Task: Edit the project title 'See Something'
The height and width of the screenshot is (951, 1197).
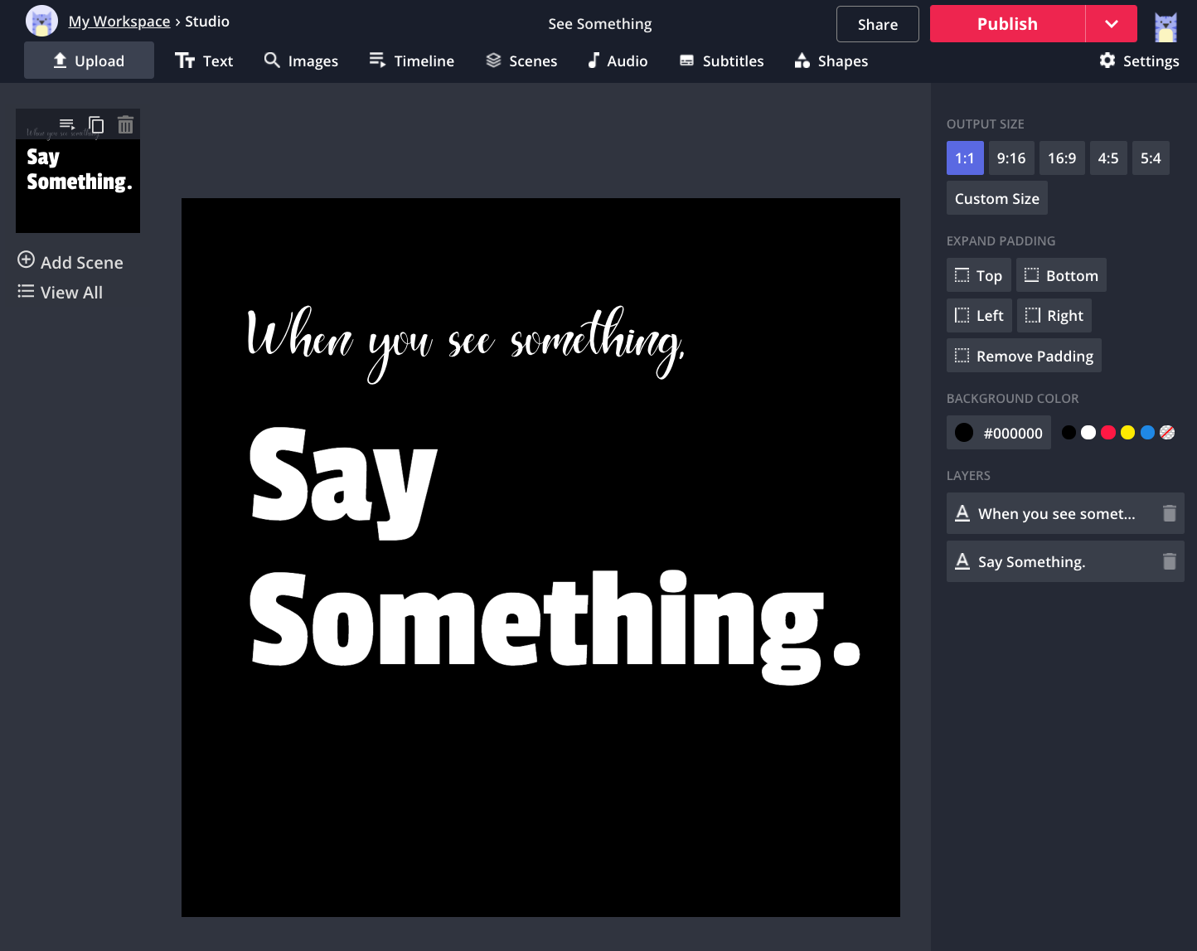Action: click(600, 24)
